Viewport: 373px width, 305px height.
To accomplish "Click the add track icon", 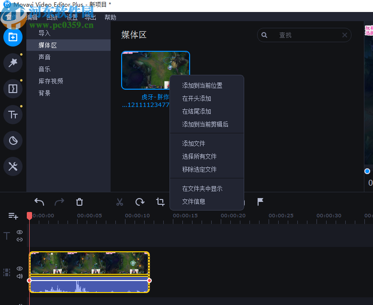I will click(13, 216).
